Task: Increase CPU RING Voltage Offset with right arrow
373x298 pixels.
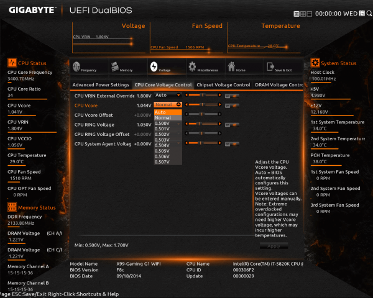Action: point(219,133)
